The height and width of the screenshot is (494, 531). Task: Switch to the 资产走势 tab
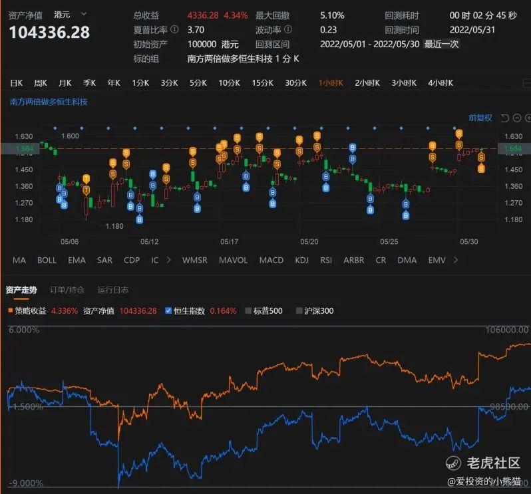(21, 290)
